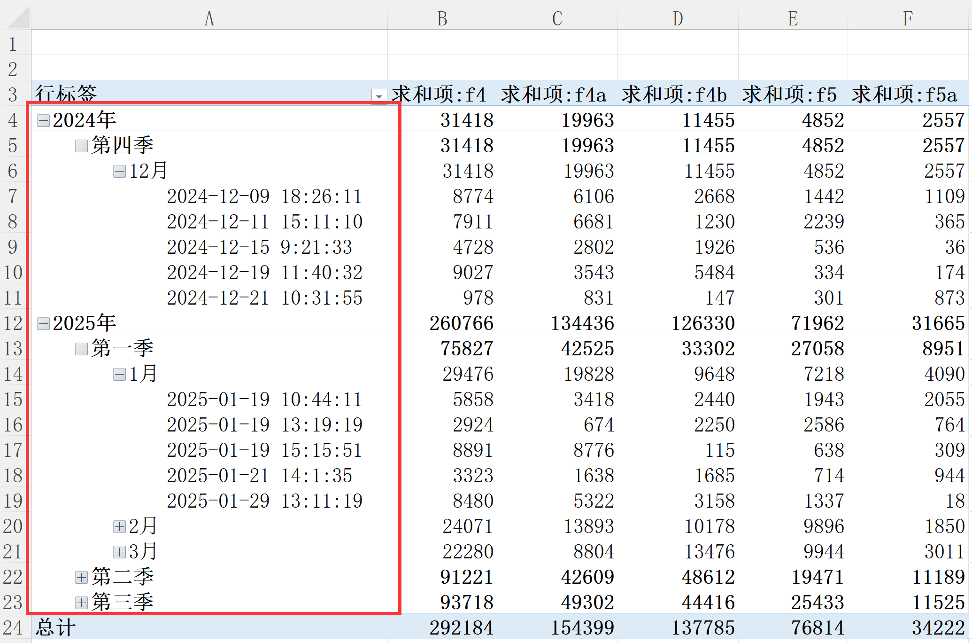The height and width of the screenshot is (643, 972).
Task: Collapse the 12月 month group
Action: [x=119, y=172]
